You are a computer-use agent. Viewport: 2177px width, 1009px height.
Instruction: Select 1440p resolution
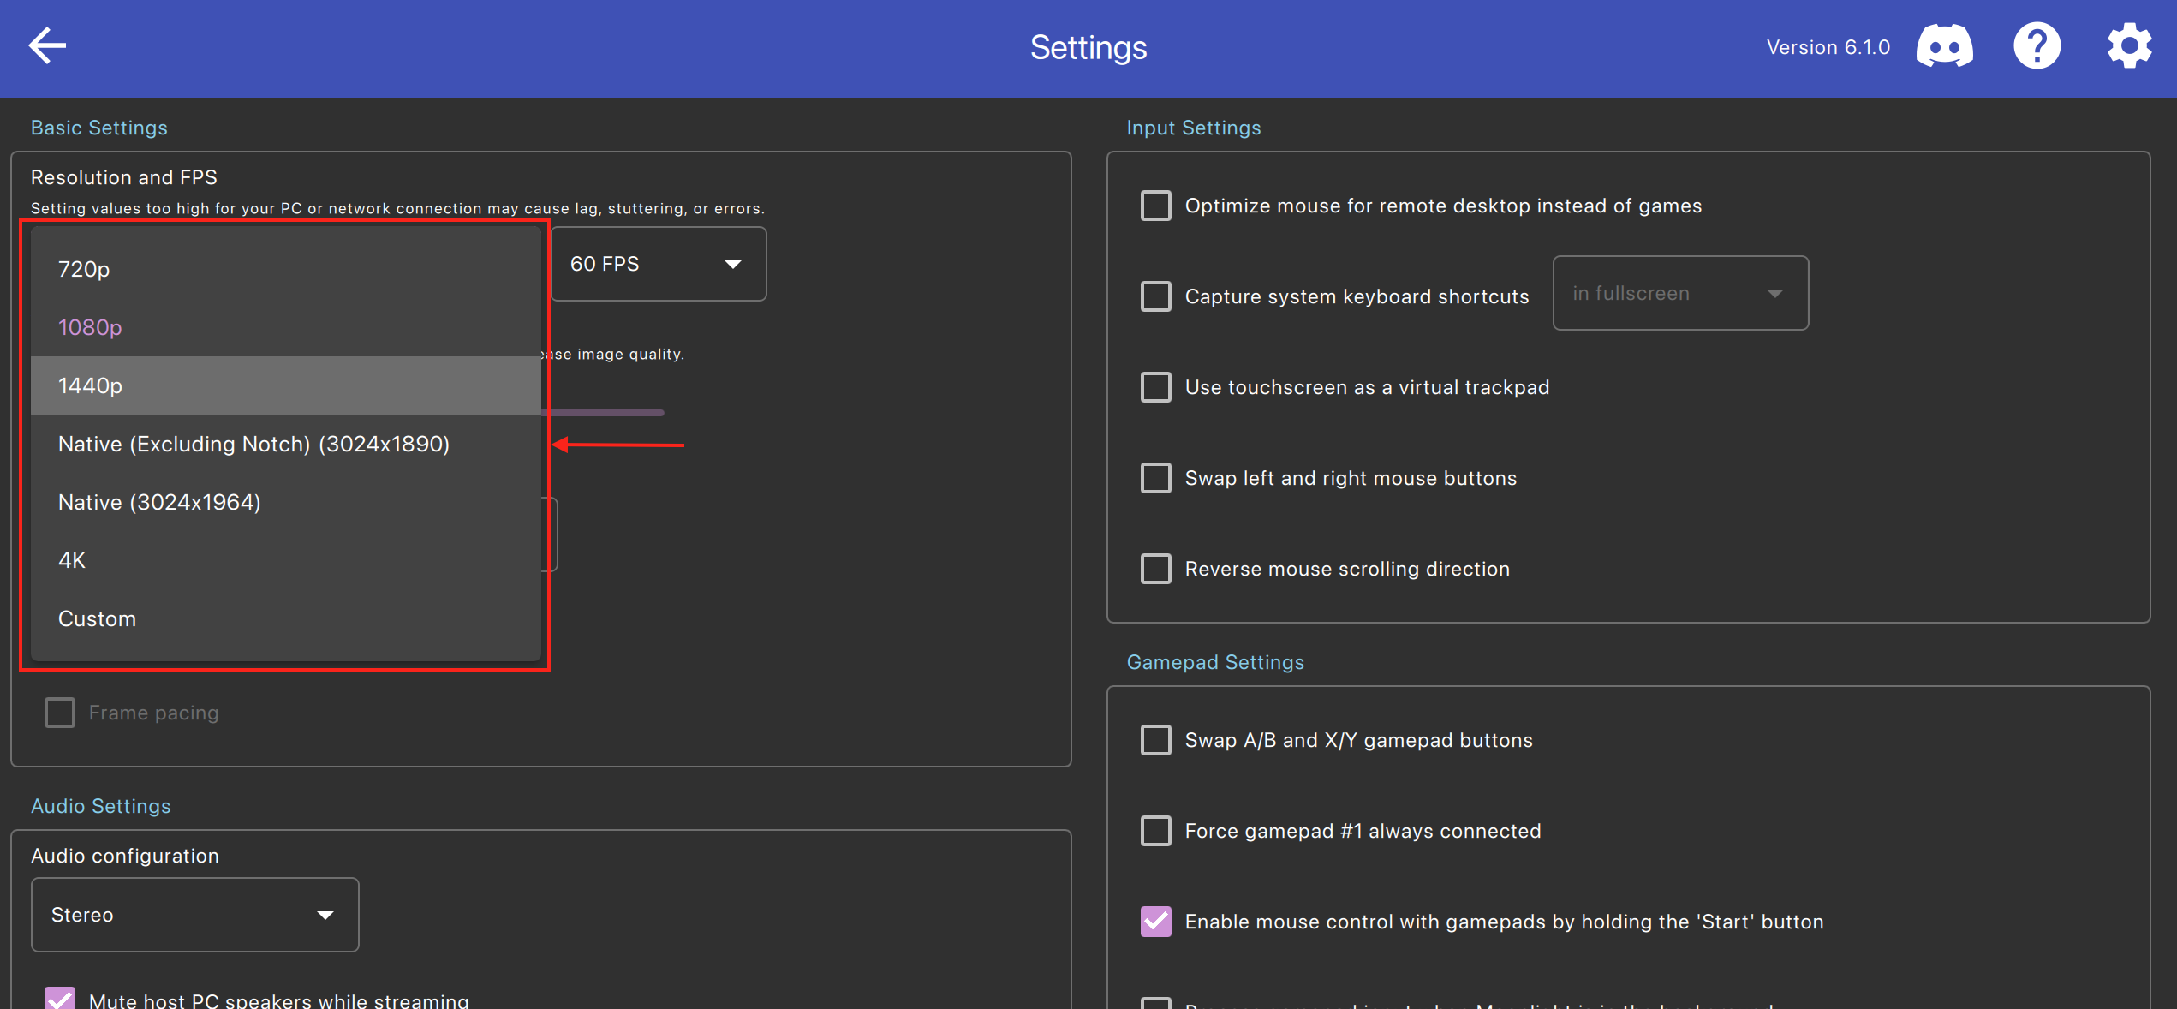(x=90, y=385)
